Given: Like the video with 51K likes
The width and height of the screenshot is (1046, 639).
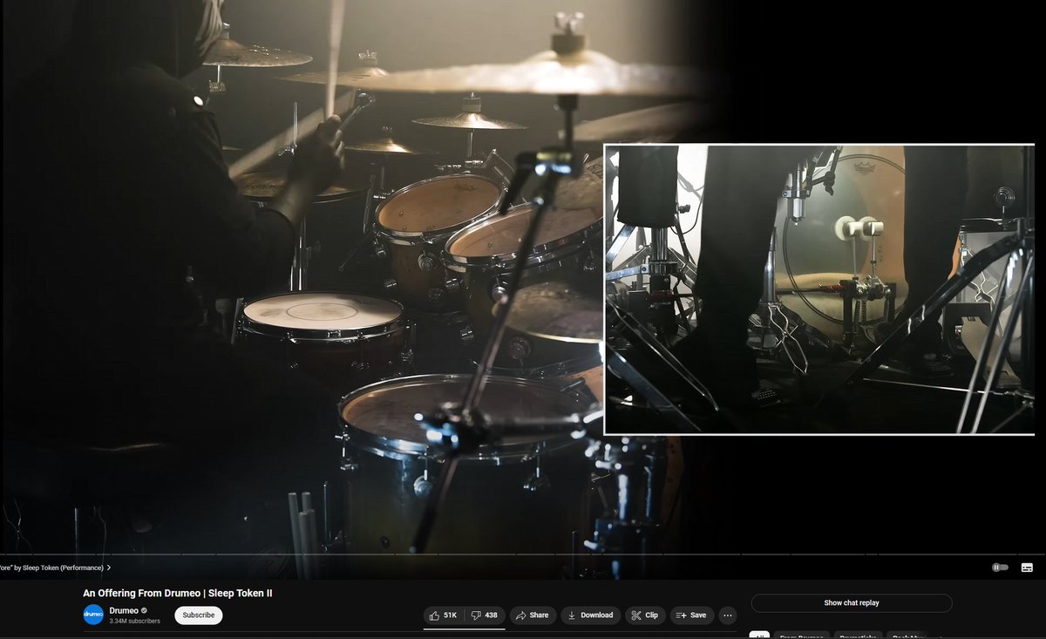Looking at the screenshot, I should (444, 615).
